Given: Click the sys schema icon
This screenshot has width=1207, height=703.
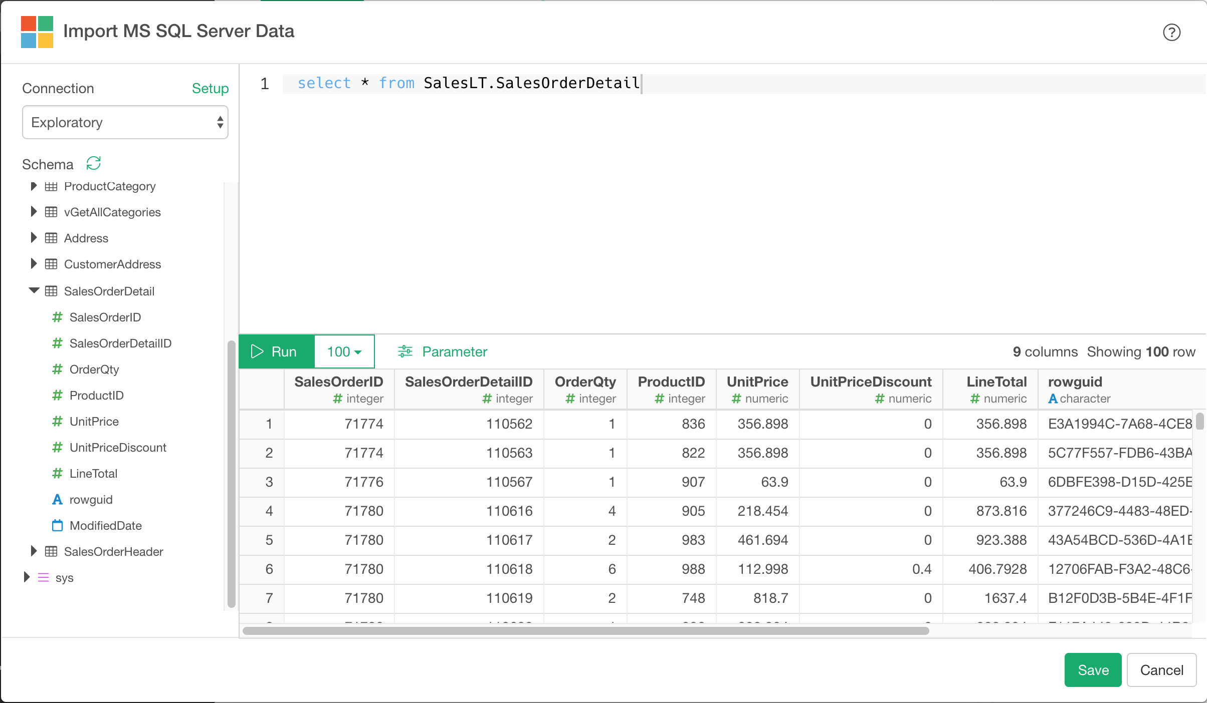Looking at the screenshot, I should (x=44, y=577).
